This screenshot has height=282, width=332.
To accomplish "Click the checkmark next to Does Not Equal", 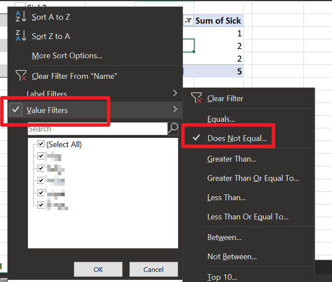I will [x=196, y=137].
